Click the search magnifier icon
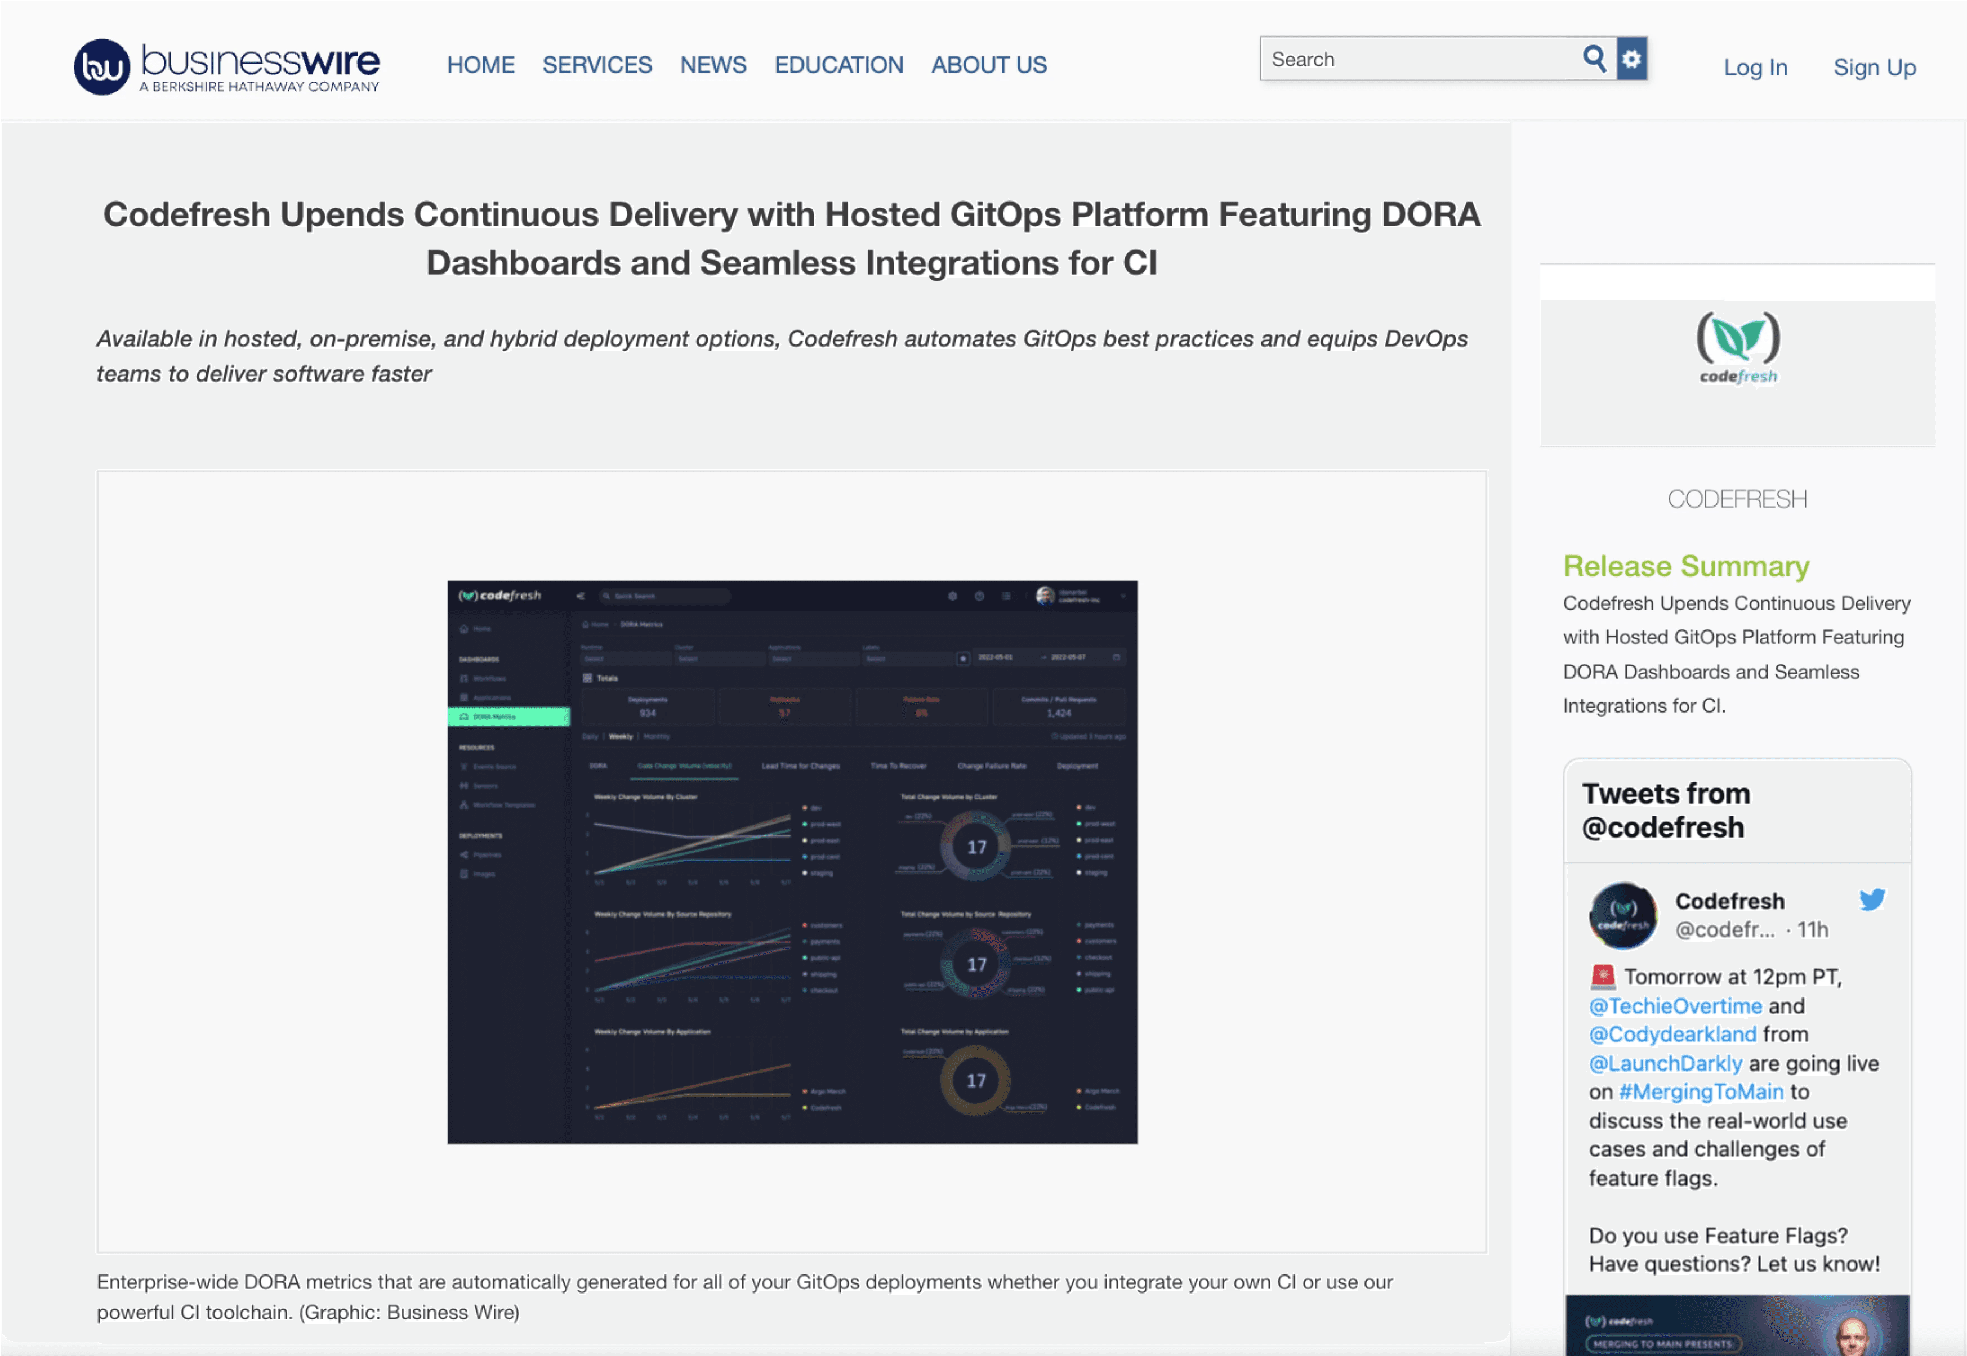 pos(1594,59)
